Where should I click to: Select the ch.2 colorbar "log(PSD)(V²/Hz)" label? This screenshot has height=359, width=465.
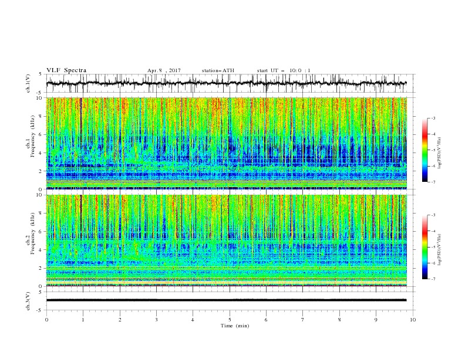[439, 250]
